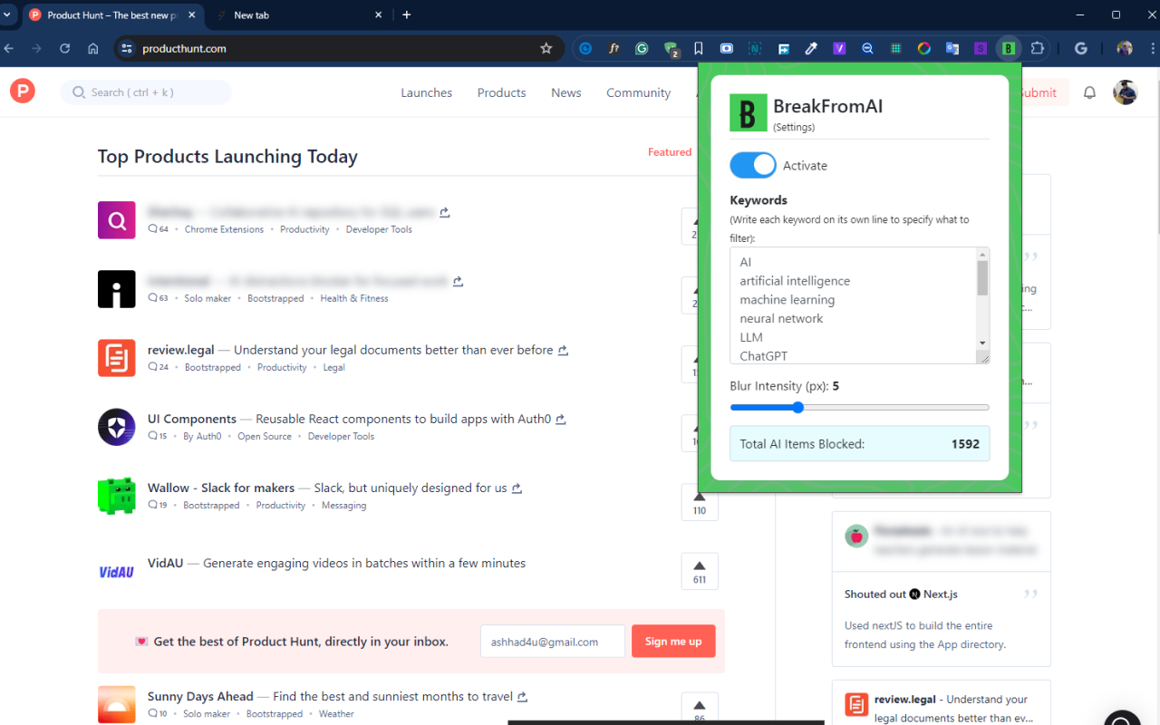View site information icon in address bar
This screenshot has width=1160, height=725.
pos(127,49)
